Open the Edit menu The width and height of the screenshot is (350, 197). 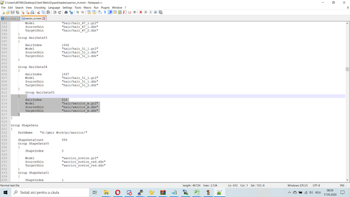(10, 8)
